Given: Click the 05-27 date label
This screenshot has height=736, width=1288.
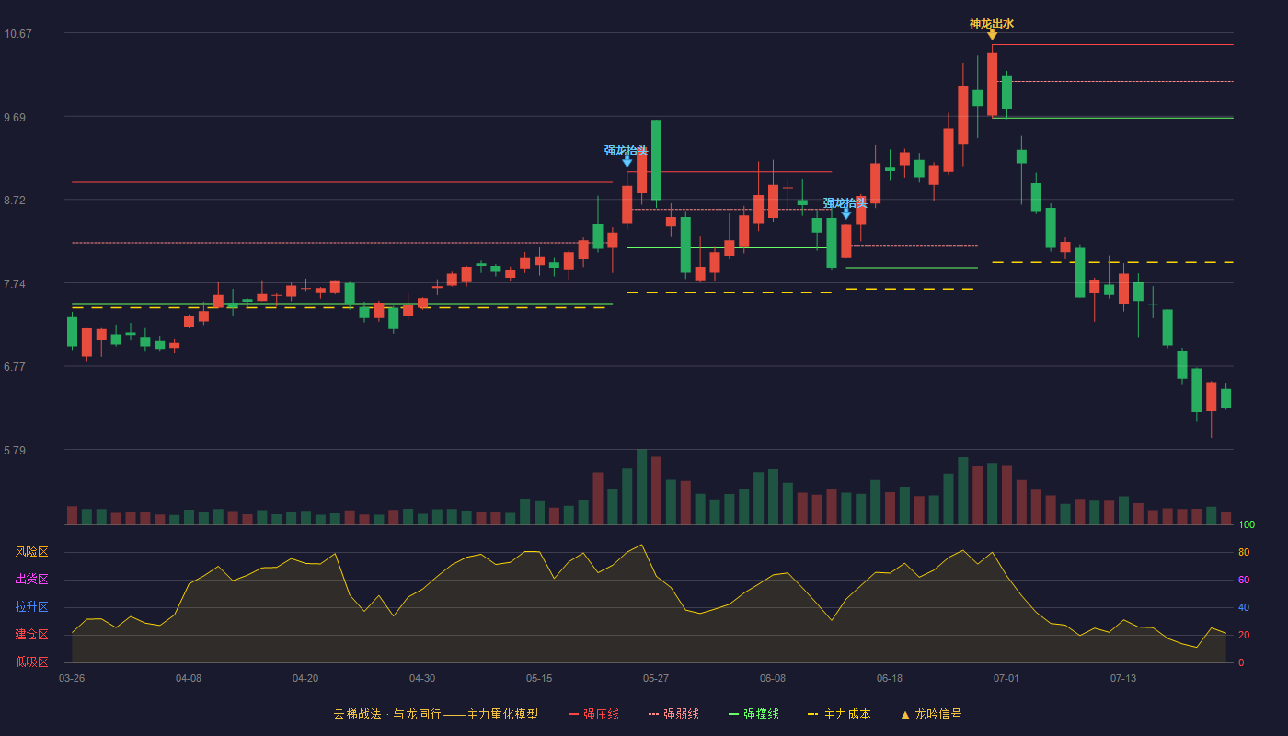Looking at the screenshot, I should pos(656,678).
